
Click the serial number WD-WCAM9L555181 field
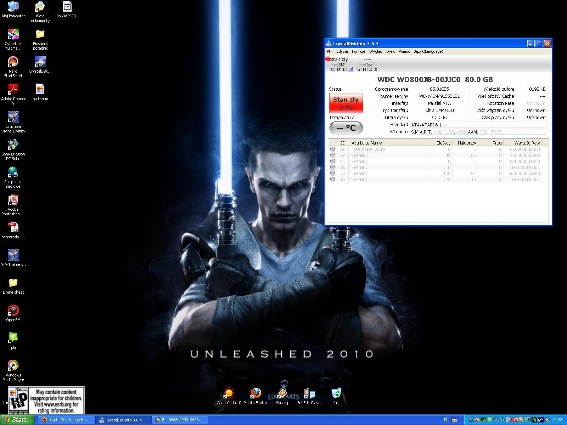click(x=439, y=96)
